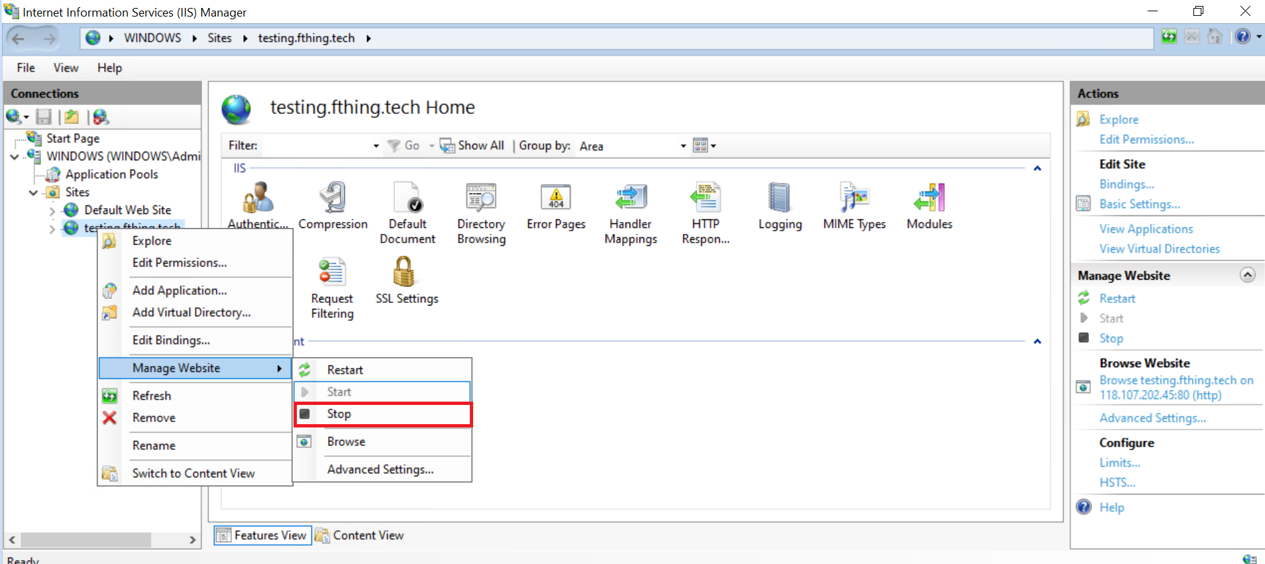Click the Sites breadcrumb in address bar
The width and height of the screenshot is (1265, 564).
click(219, 38)
